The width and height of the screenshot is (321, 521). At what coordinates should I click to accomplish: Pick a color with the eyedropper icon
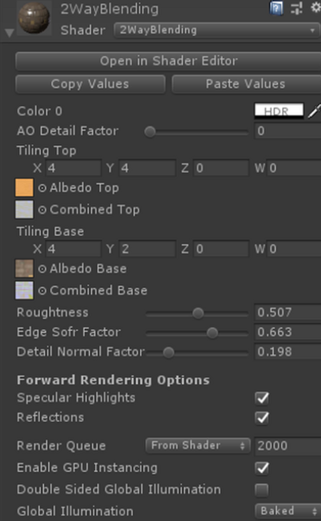[x=314, y=111]
